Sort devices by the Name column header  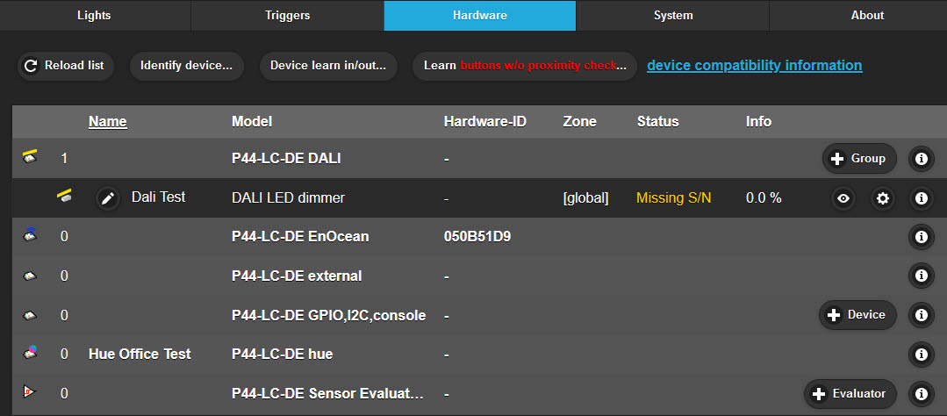[108, 122]
